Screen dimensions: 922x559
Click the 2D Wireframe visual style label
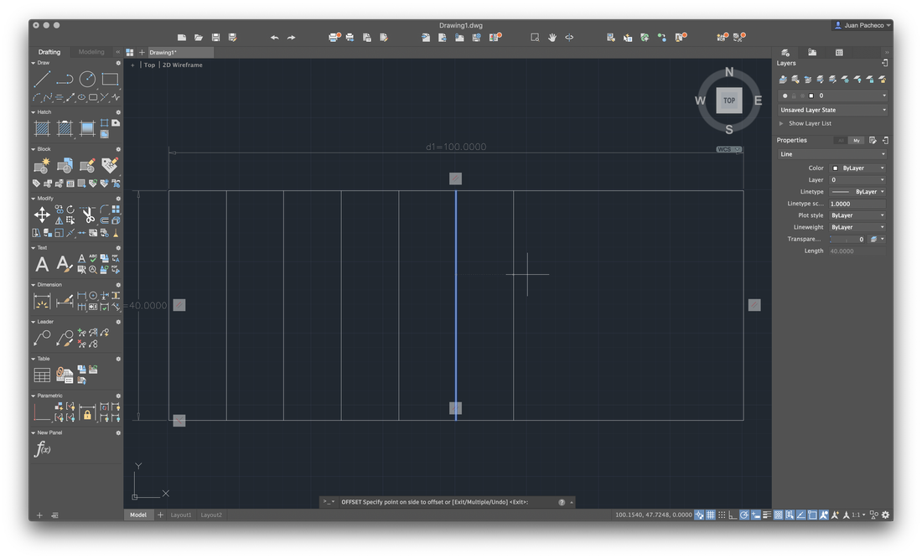(x=182, y=65)
